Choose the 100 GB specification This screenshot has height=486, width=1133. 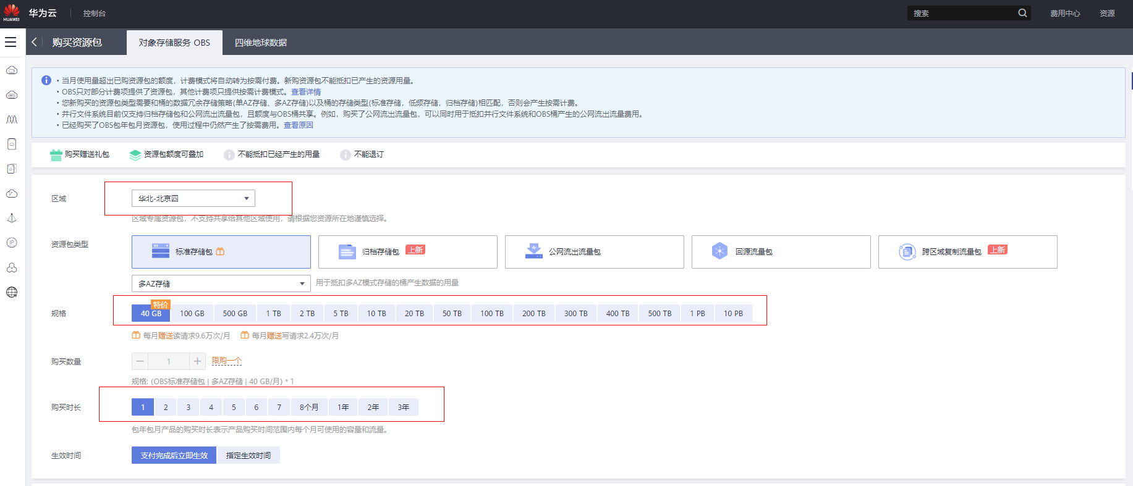(x=192, y=313)
